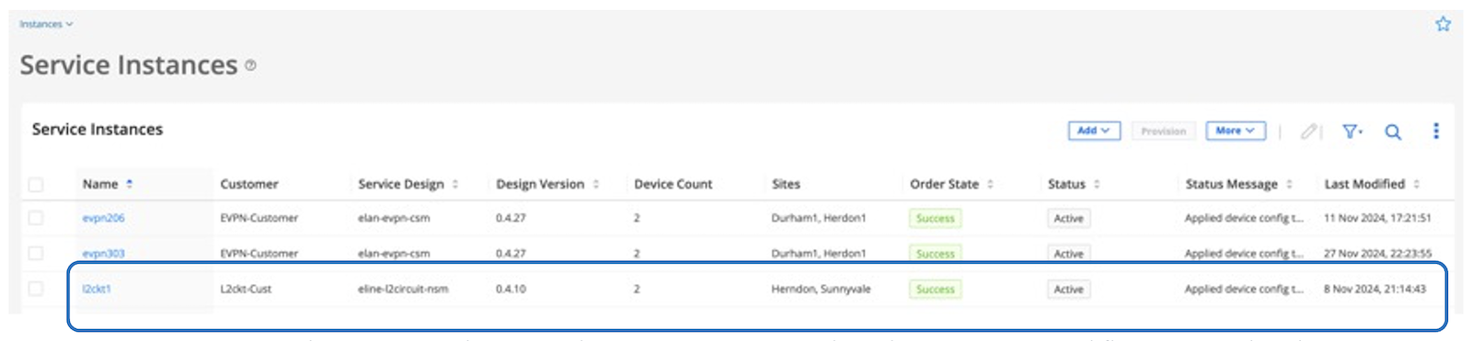Click the search magnifier icon
The width and height of the screenshot is (1472, 341).
(x=1393, y=131)
